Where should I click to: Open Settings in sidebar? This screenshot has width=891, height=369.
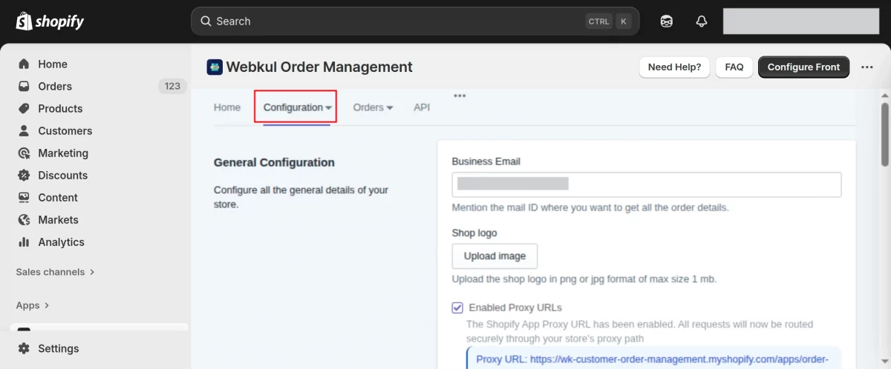pyautogui.click(x=59, y=348)
